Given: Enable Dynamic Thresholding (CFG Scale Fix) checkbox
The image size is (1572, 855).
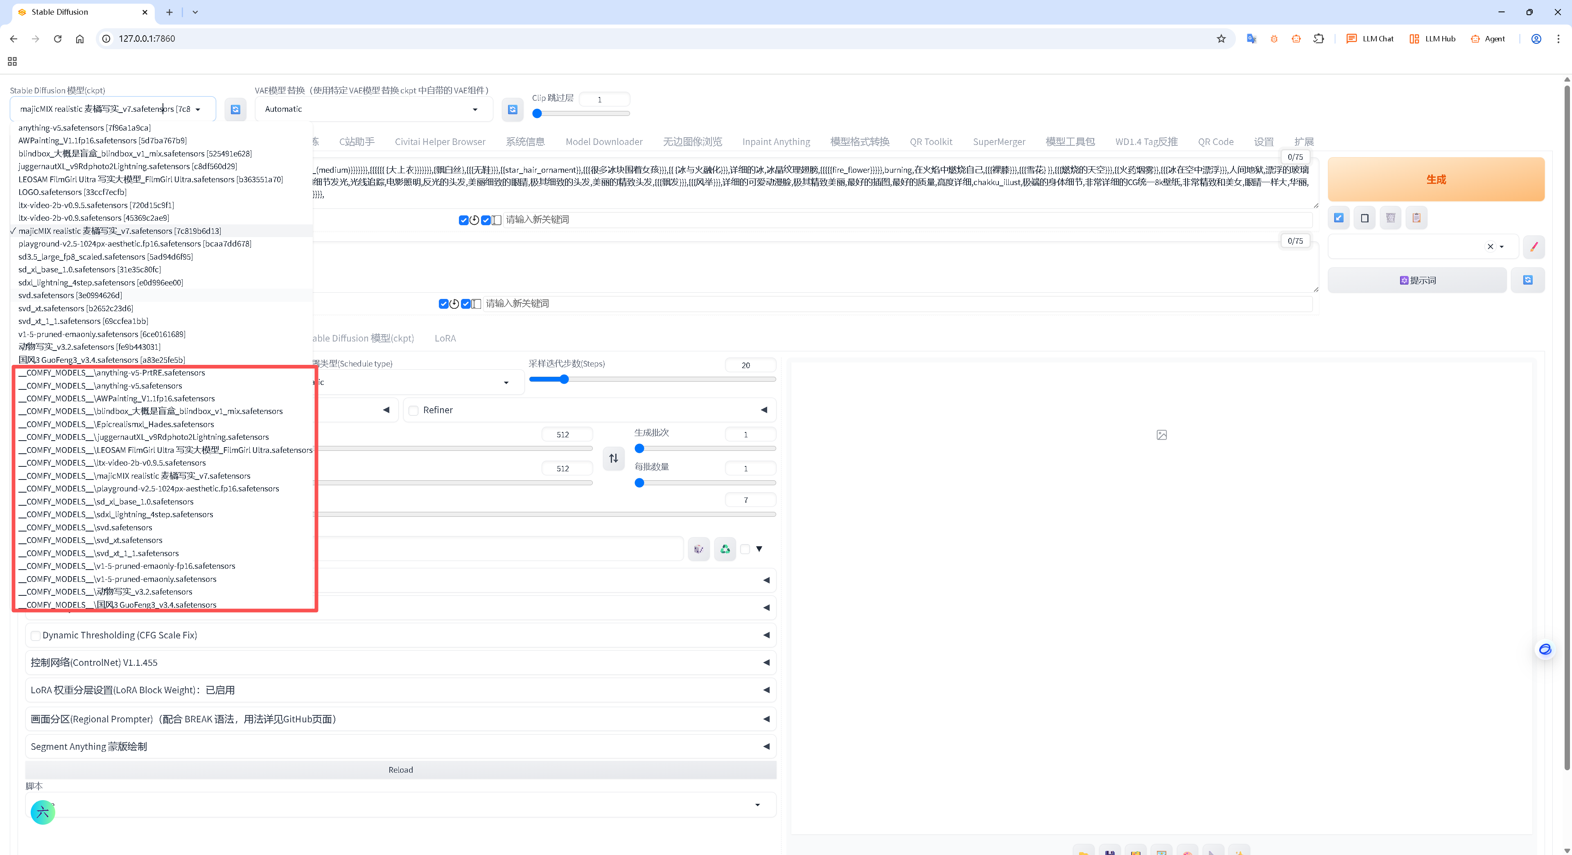Looking at the screenshot, I should click(36, 635).
